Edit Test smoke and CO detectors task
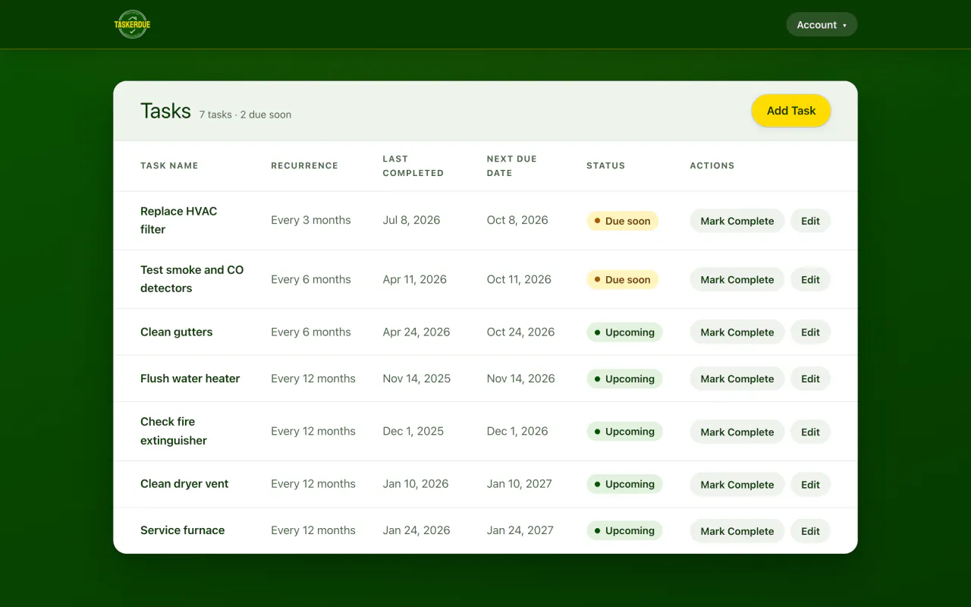The height and width of the screenshot is (607, 971). pyautogui.click(x=810, y=279)
